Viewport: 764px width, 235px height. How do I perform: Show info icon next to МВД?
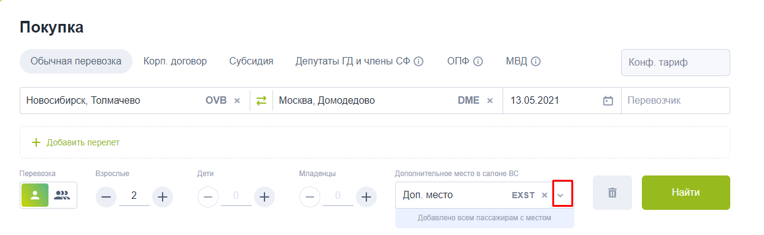[535, 61]
